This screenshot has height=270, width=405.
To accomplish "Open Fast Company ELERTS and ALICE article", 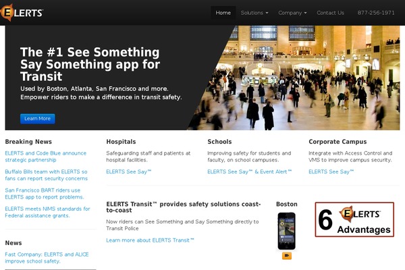I will 47,258.
